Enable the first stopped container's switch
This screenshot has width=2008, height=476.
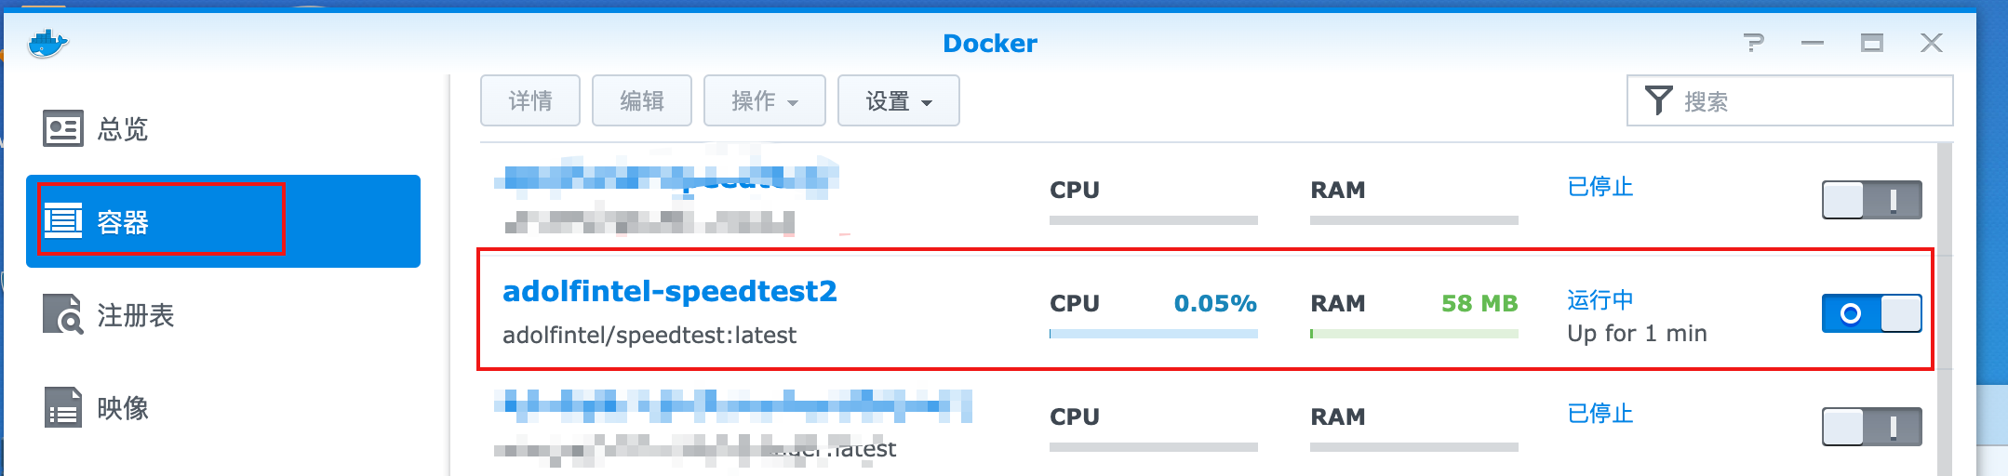[1871, 200]
